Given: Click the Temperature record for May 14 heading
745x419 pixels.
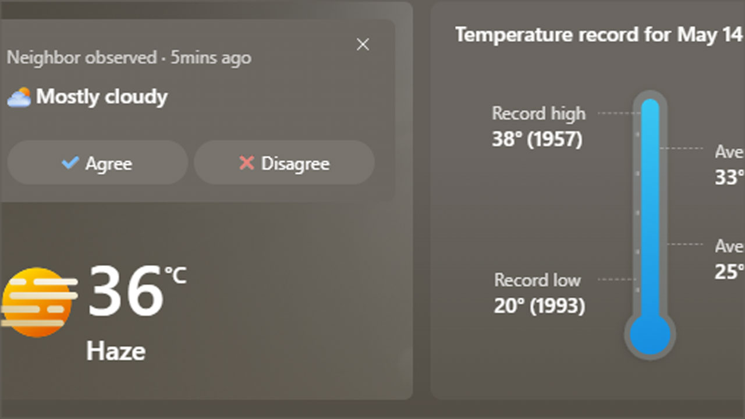Looking at the screenshot, I should pyautogui.click(x=598, y=35).
